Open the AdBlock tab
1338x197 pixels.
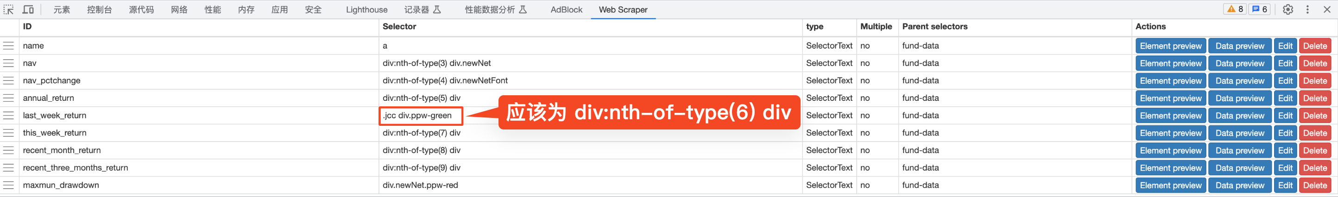(x=566, y=10)
